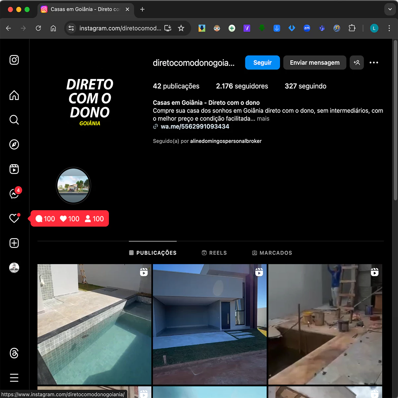Open Reels from the left sidebar
398x398 pixels.
(14, 169)
